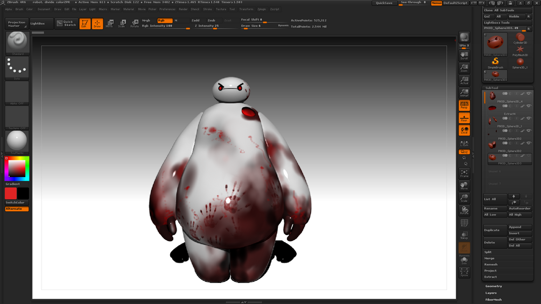Click the Frame mesh button
Screen dimensions: 541x304
click(x=464, y=173)
